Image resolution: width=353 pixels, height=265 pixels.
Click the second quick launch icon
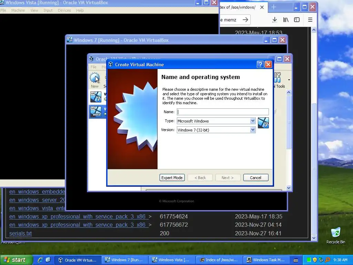click(48, 260)
